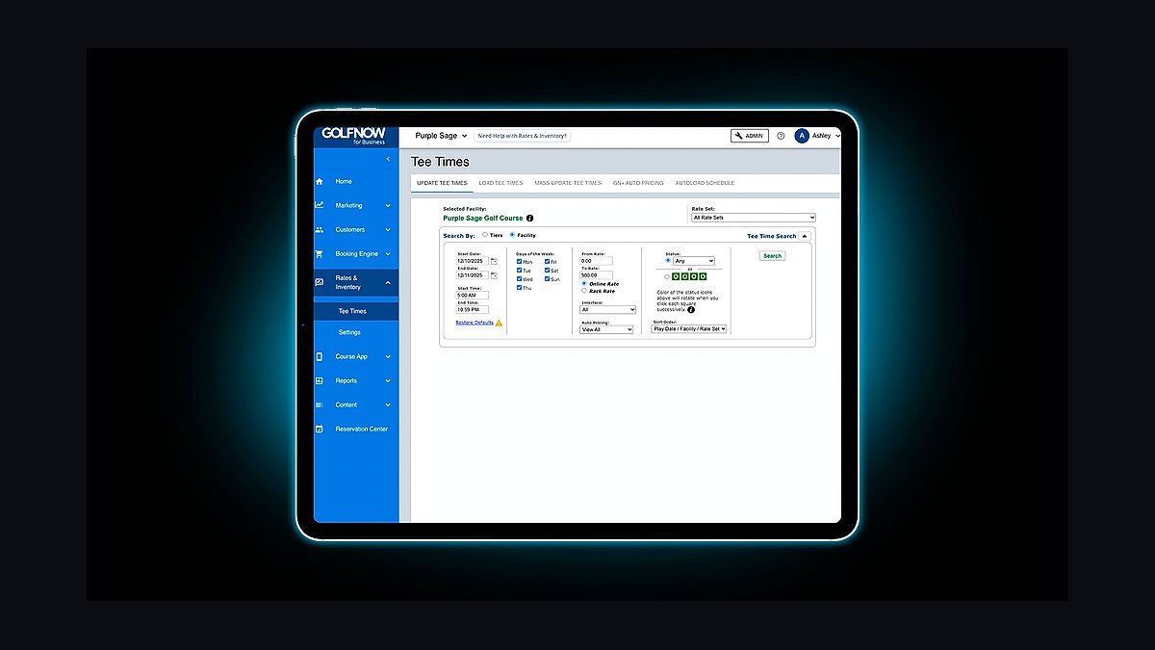Click the Reports sidebar icon

[x=320, y=380]
